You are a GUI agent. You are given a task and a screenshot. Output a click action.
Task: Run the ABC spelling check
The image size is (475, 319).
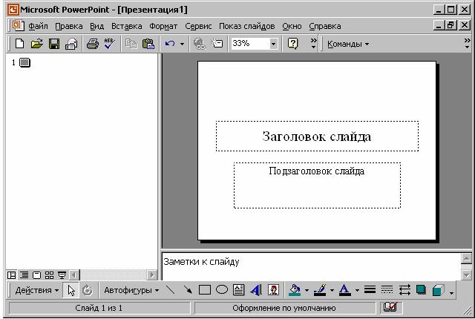coord(109,44)
